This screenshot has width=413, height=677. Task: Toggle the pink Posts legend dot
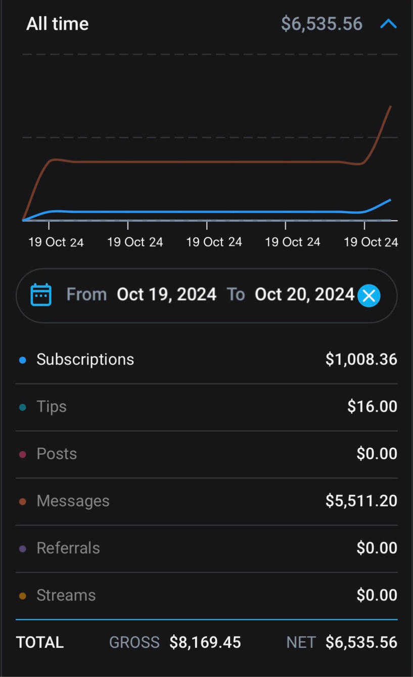click(x=22, y=454)
